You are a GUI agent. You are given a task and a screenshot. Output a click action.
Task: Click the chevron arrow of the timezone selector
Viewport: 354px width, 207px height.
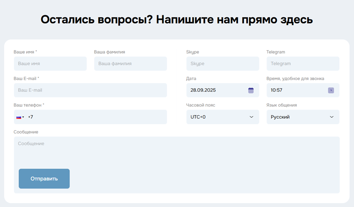click(x=252, y=117)
